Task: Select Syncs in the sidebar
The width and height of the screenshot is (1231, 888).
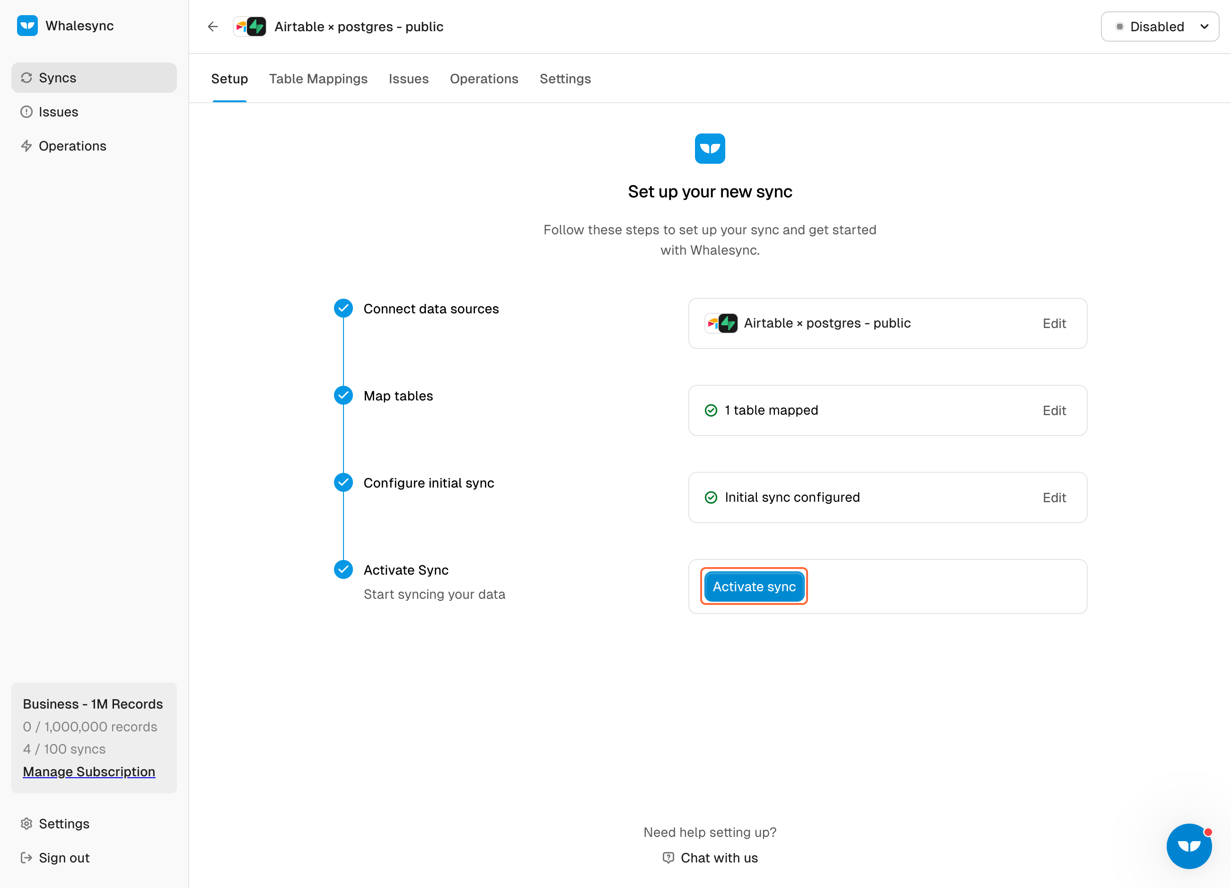Action: 94,78
